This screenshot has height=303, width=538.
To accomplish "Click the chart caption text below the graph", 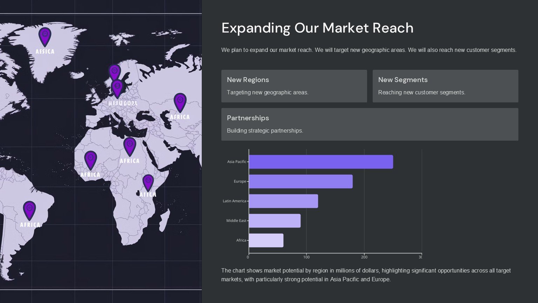I will point(366,275).
